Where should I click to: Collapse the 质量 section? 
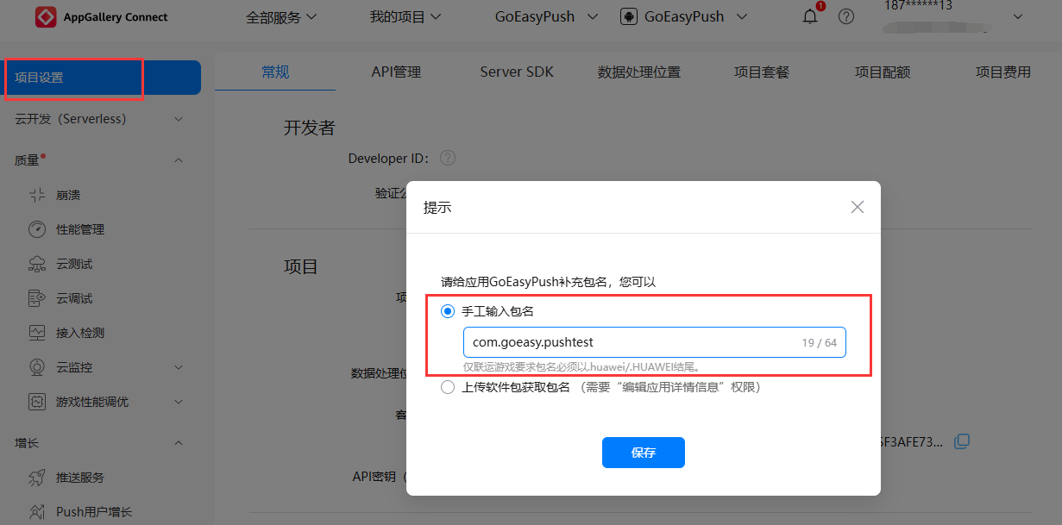pyautogui.click(x=179, y=160)
